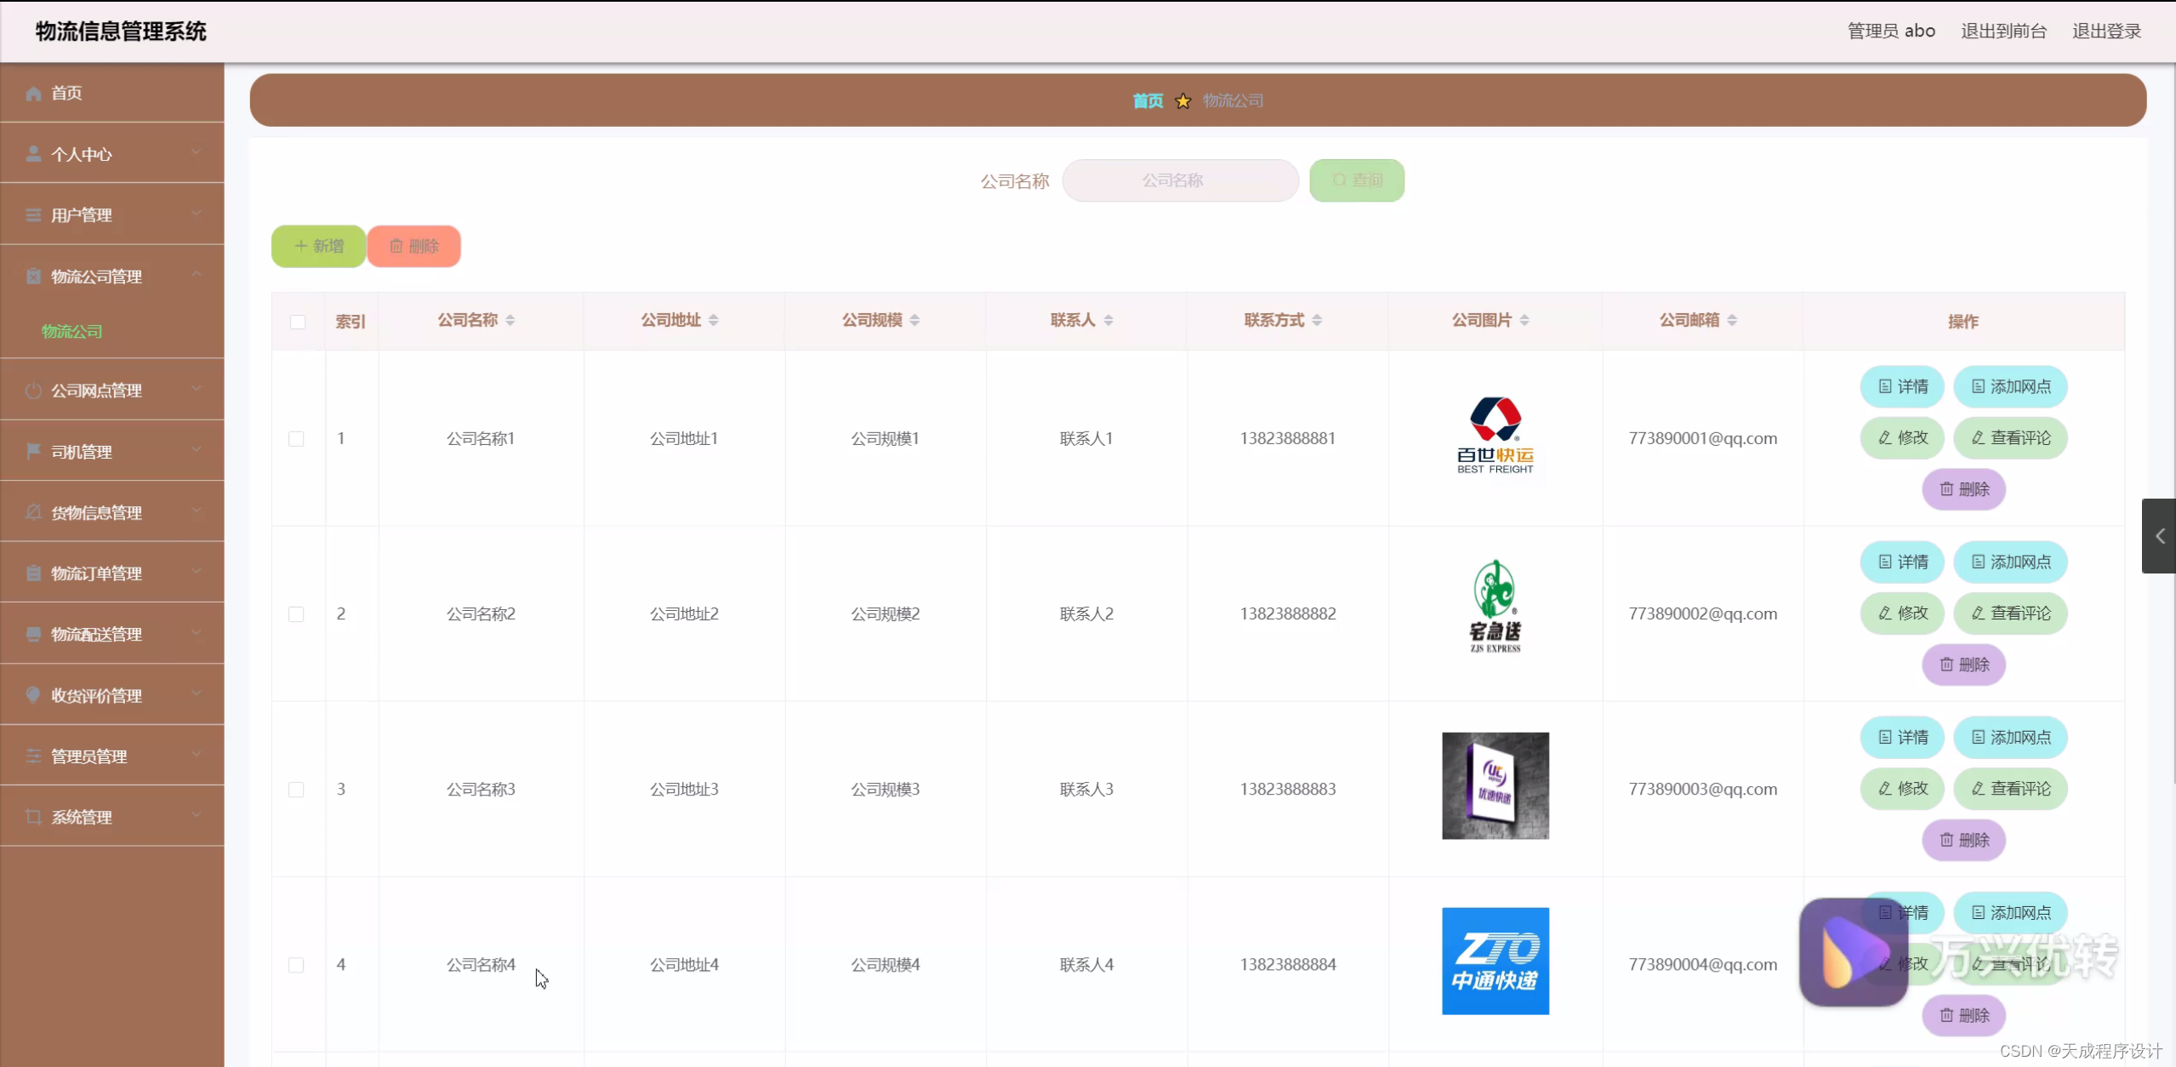
Task: Click the 公司名称 search input field
Action: point(1180,180)
